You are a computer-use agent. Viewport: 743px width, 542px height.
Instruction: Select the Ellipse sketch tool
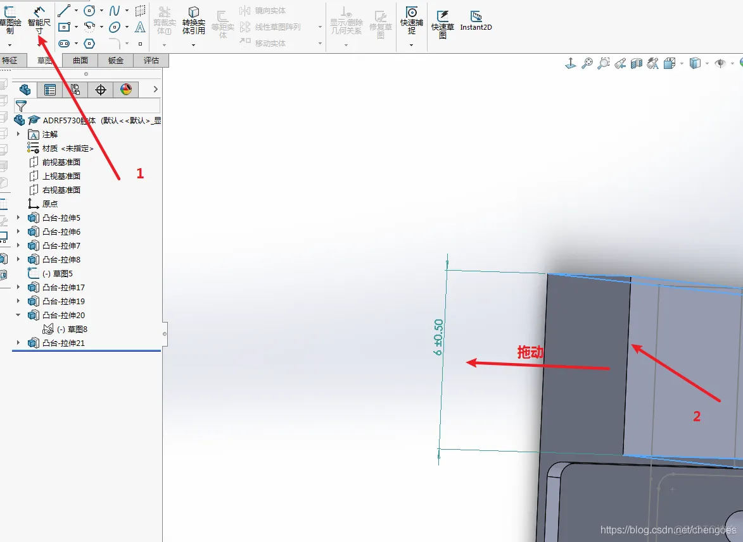coord(114,27)
